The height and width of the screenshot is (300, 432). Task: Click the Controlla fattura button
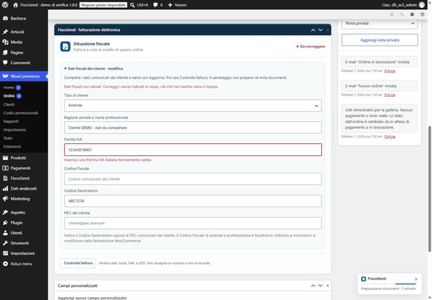coord(78,263)
